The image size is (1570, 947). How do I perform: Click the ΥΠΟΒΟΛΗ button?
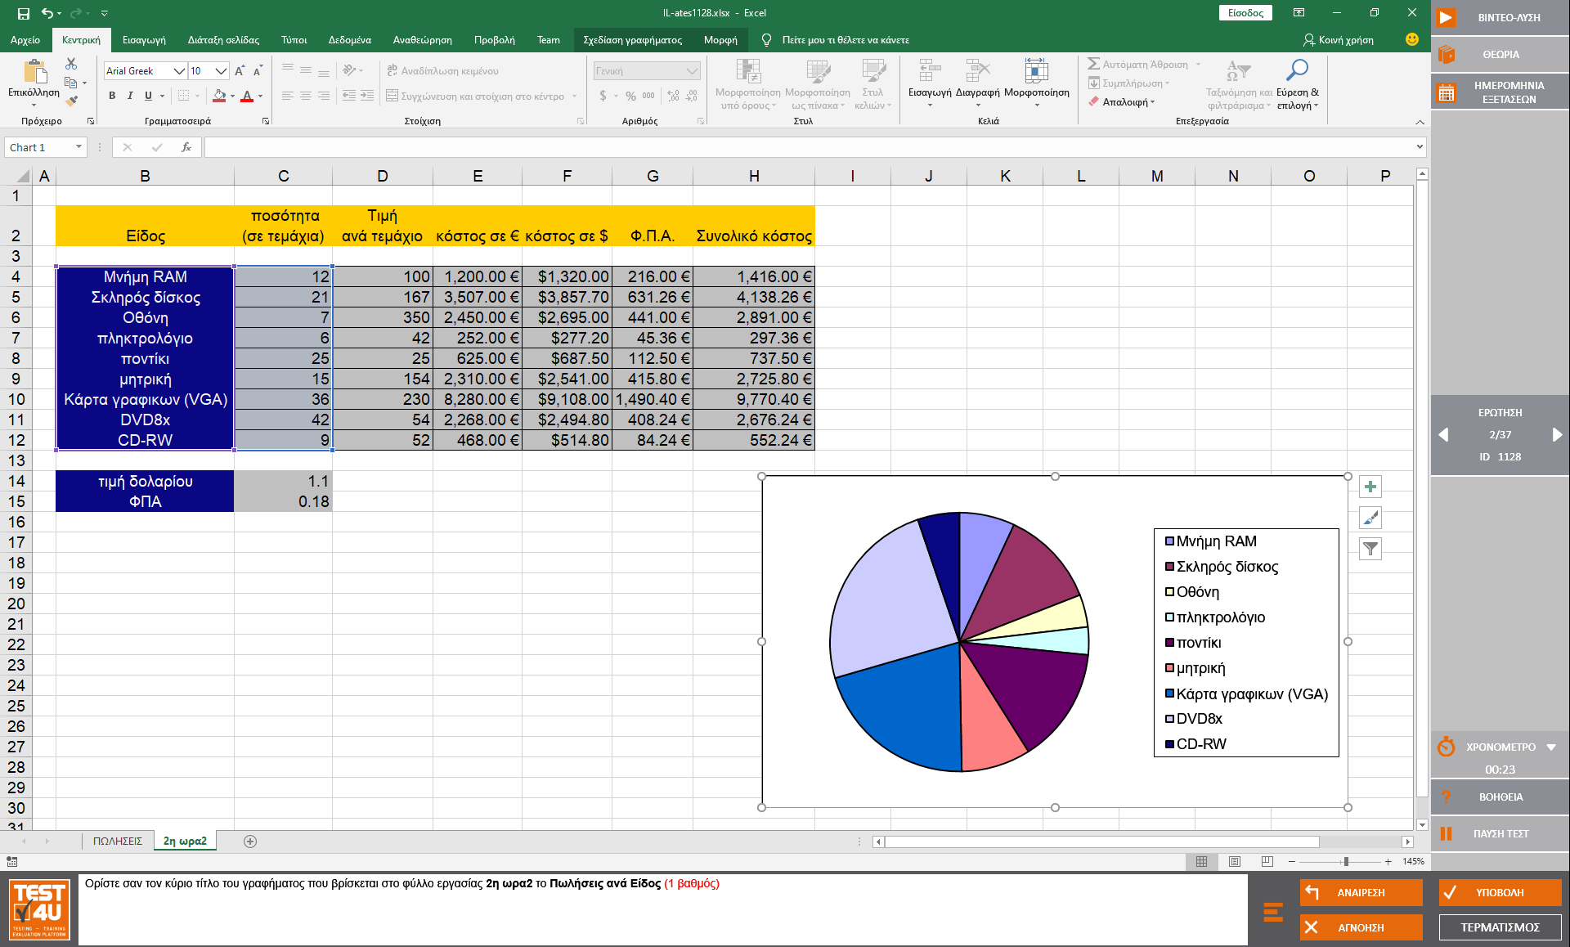[x=1500, y=893]
